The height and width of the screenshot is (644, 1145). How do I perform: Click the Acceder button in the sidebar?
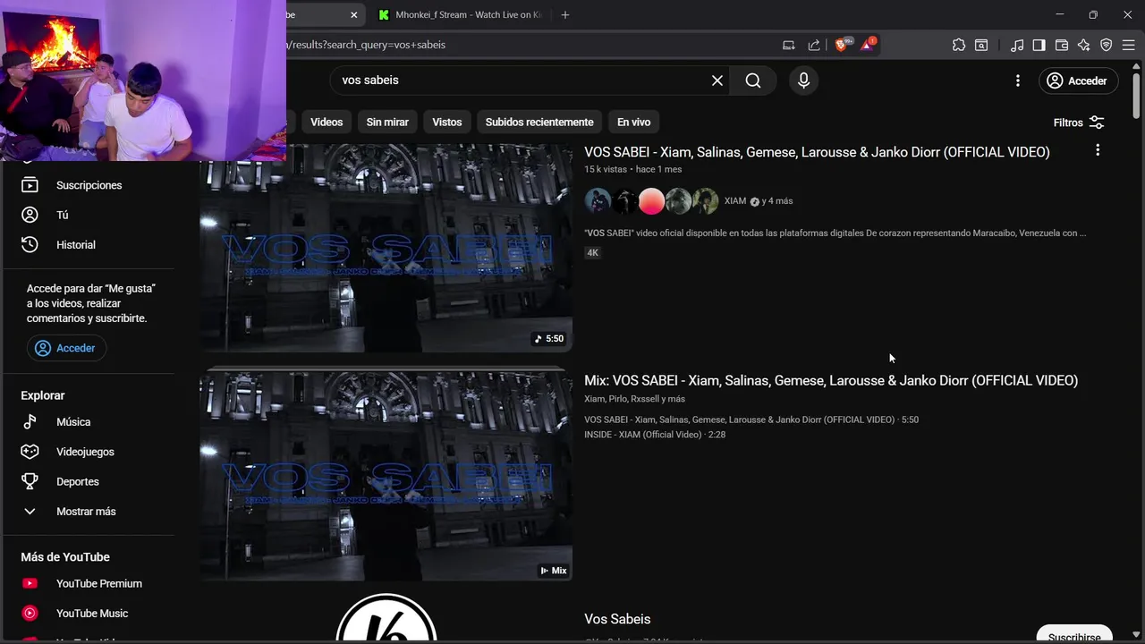(66, 348)
